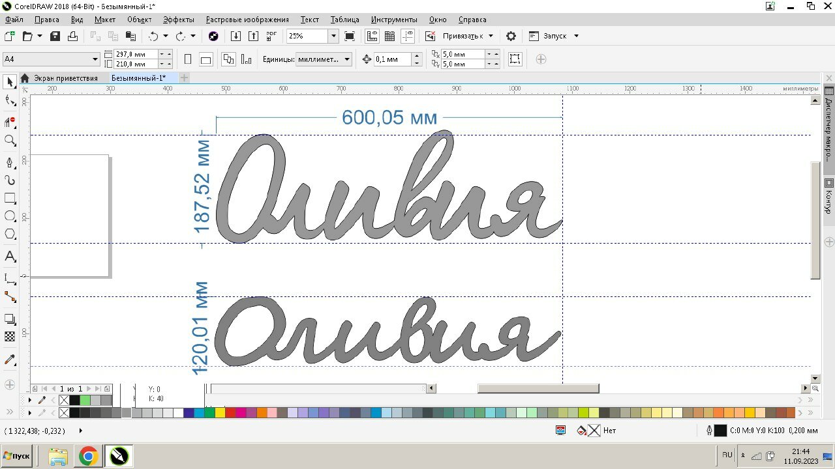Select the Zoom magnifier tool

click(10, 140)
